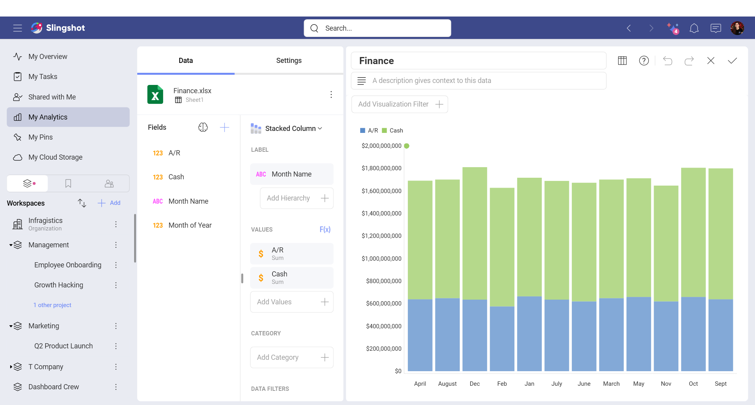Redo the last change
The image size is (755, 405).
[689, 61]
